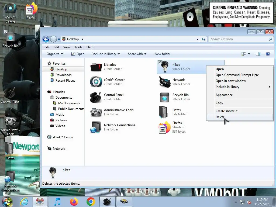This screenshot has width=276, height=207.
Task: Click the Refresh button next to address bar
Action: (203, 39)
